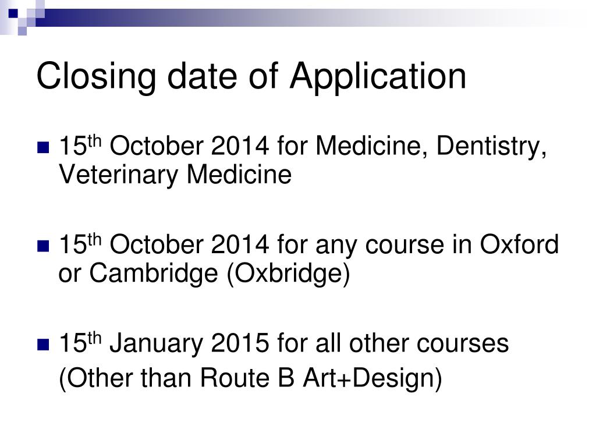The width and height of the screenshot is (596, 447).
Task: Click the first blue square bullet
Action: click(x=43, y=147)
